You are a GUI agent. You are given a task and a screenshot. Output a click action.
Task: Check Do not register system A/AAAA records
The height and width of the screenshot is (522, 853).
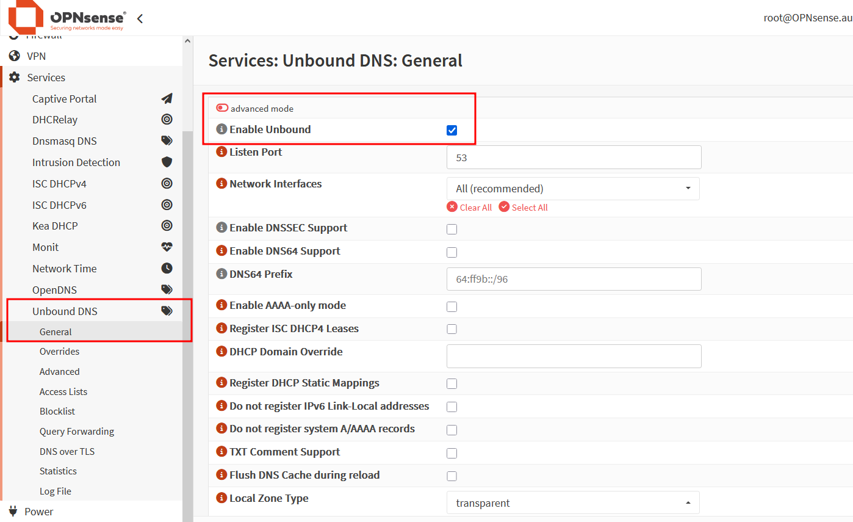point(452,430)
